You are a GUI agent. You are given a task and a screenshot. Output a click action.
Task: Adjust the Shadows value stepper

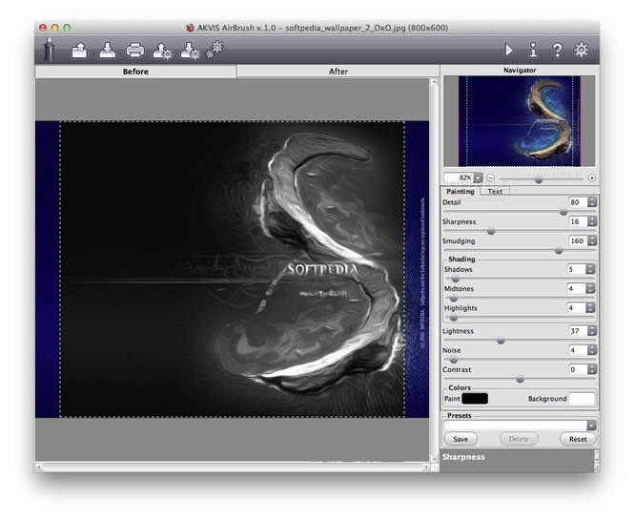pyautogui.click(x=590, y=269)
